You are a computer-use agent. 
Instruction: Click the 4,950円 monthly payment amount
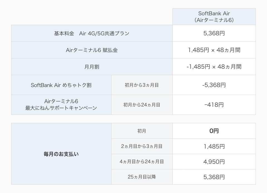tap(214, 162)
